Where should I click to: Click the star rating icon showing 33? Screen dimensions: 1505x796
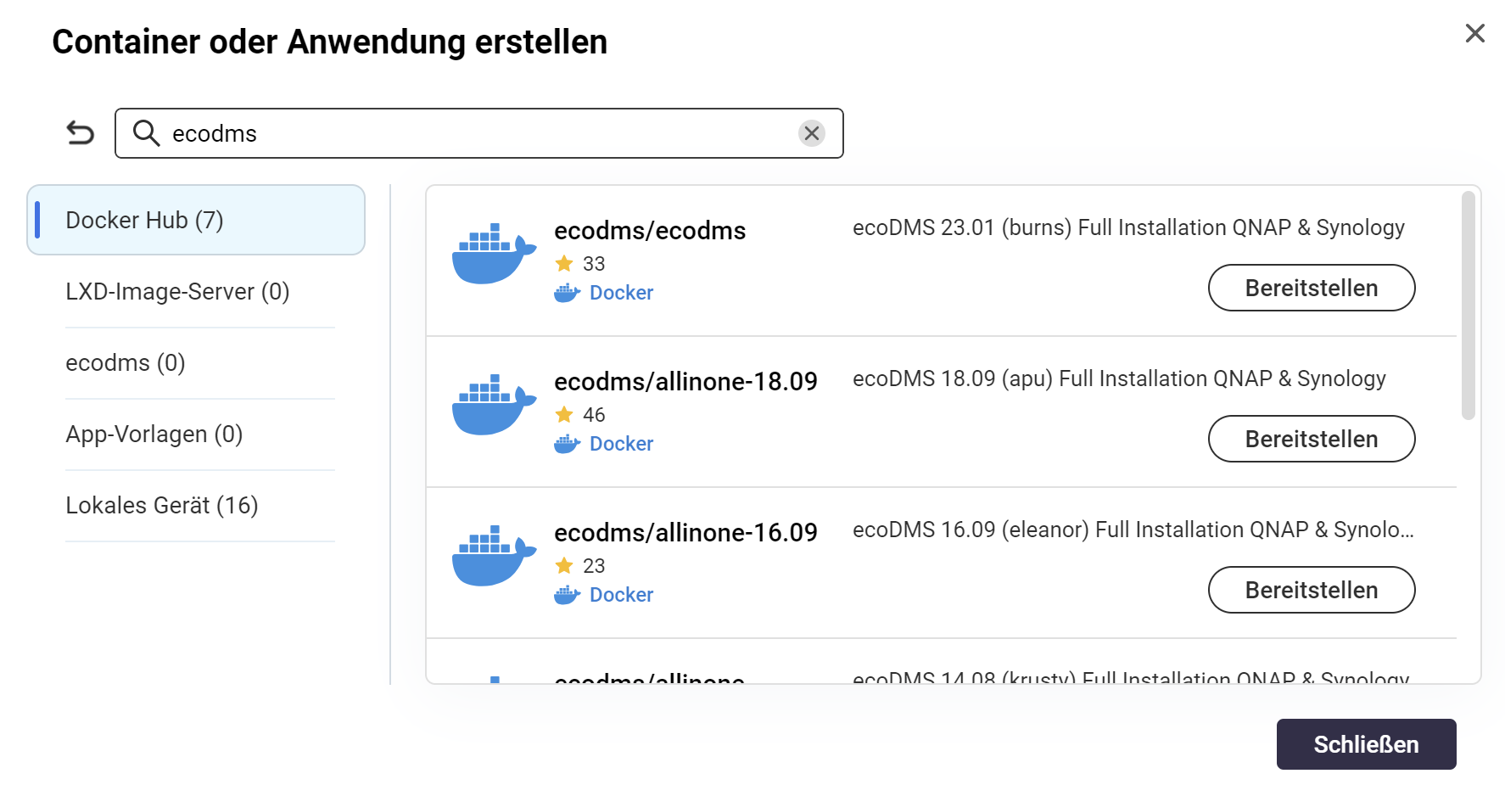pyautogui.click(x=564, y=264)
